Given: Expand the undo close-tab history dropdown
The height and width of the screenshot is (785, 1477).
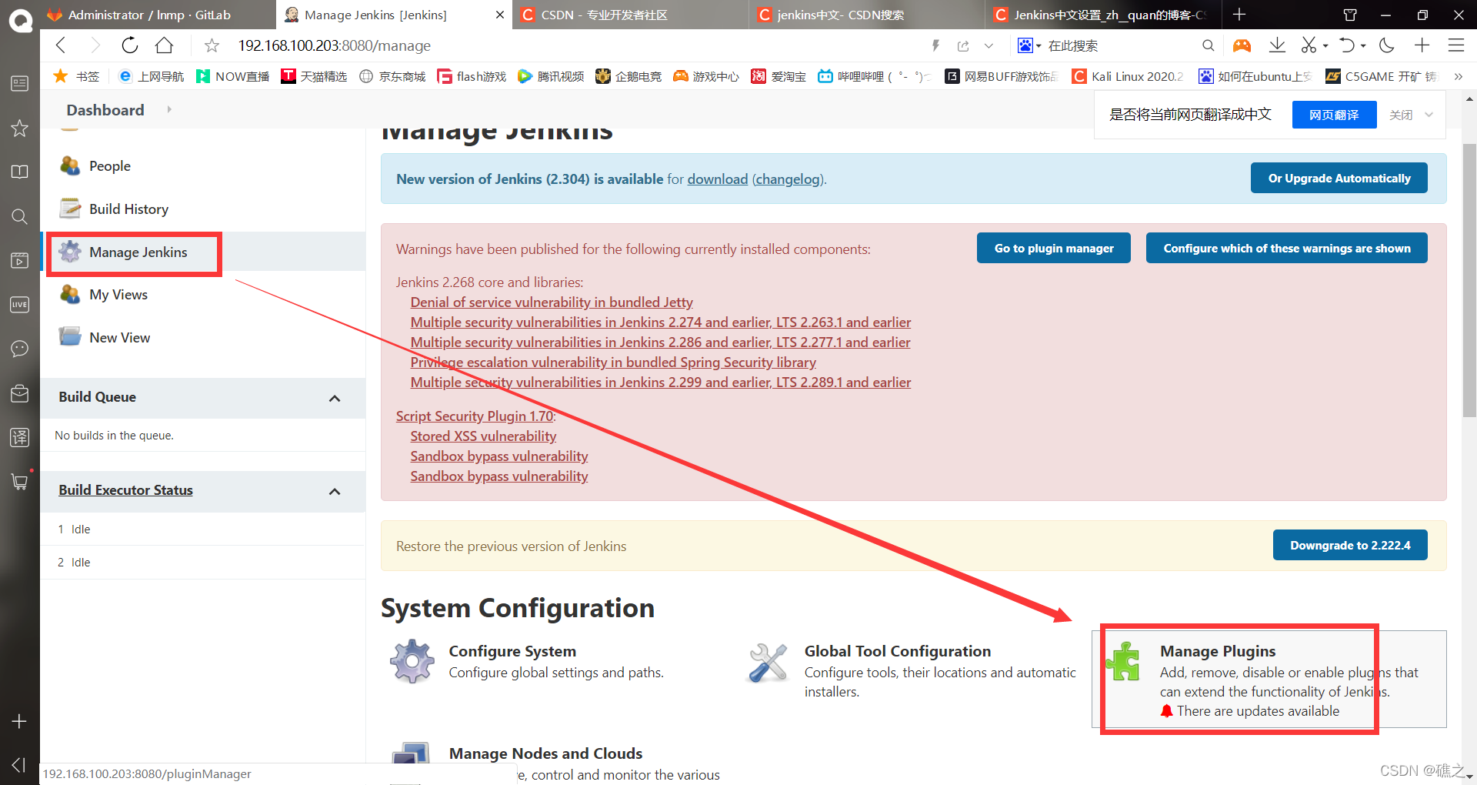Looking at the screenshot, I should point(1363,46).
